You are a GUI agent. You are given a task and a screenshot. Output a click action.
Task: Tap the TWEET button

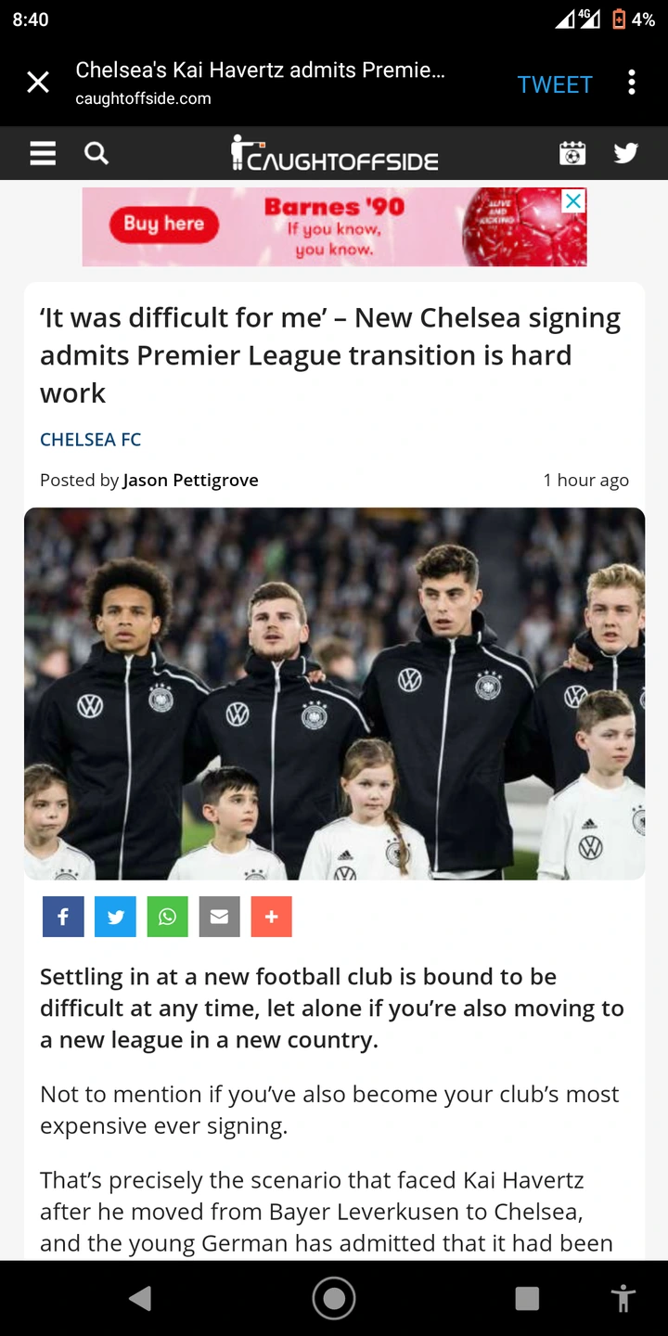(555, 84)
